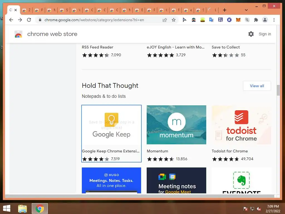Open the cursor arrow extension icon
Viewport: 285px width, 214px height.
185,20
